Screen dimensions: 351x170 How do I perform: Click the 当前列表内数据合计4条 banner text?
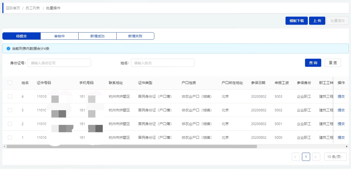pos(31,49)
